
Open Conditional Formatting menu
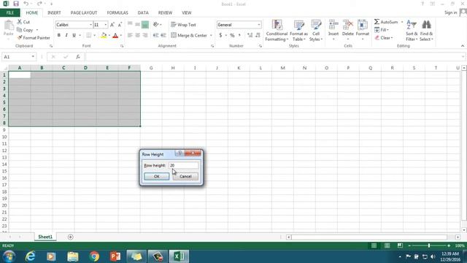click(277, 31)
